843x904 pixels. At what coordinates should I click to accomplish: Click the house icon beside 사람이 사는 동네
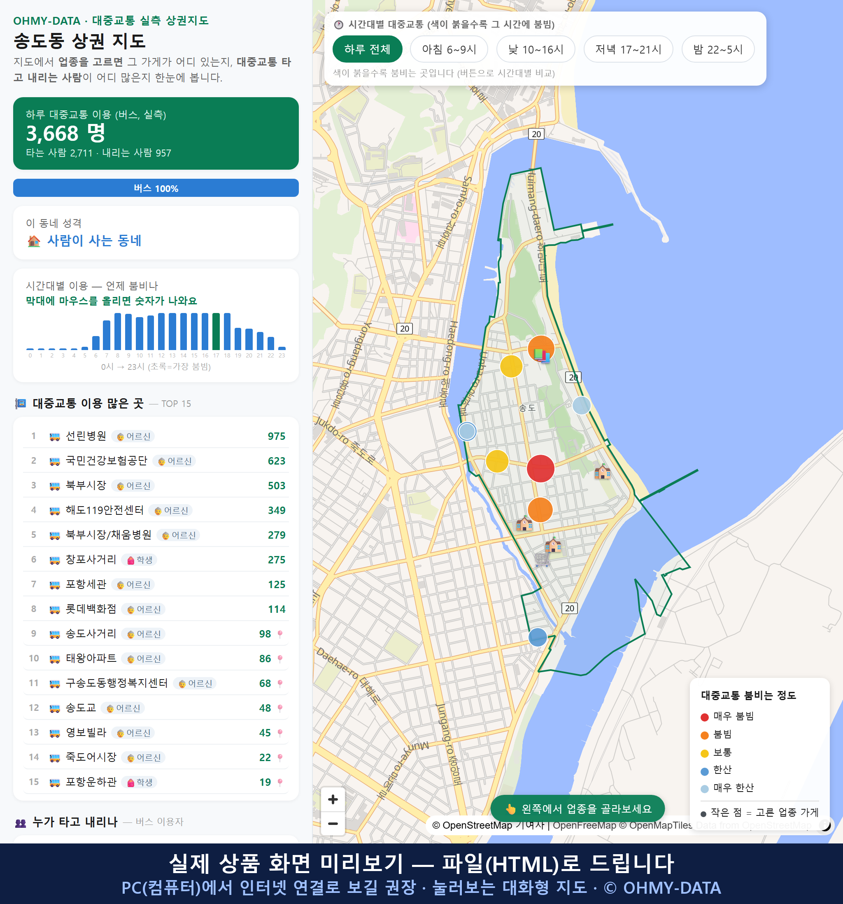point(34,241)
